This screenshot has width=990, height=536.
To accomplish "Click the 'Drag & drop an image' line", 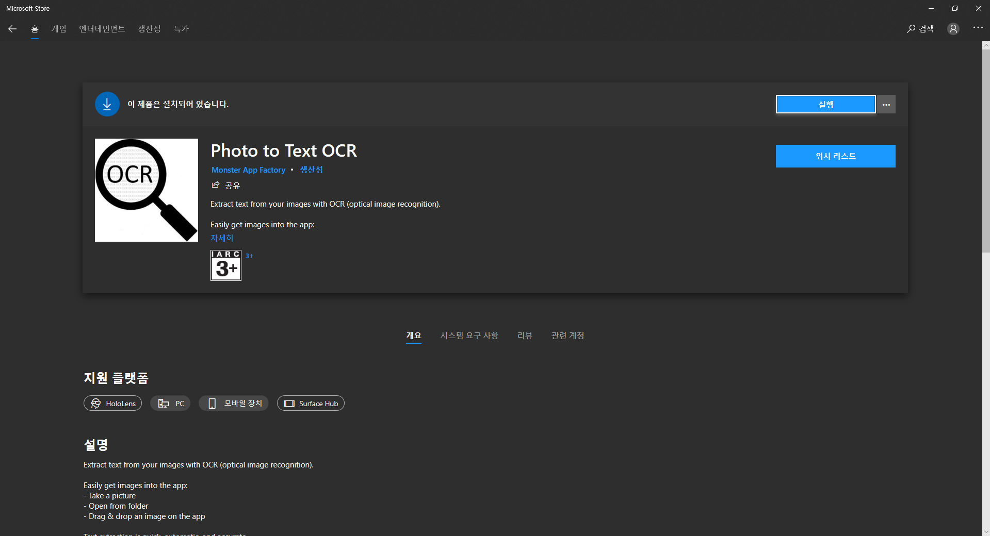I will point(144,516).
